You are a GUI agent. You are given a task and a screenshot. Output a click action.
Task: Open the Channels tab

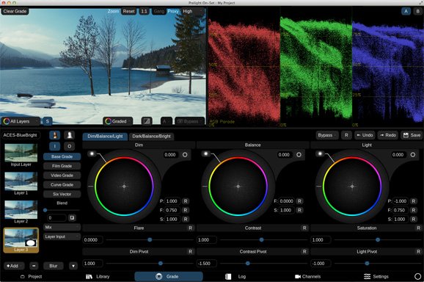[x=307, y=276]
